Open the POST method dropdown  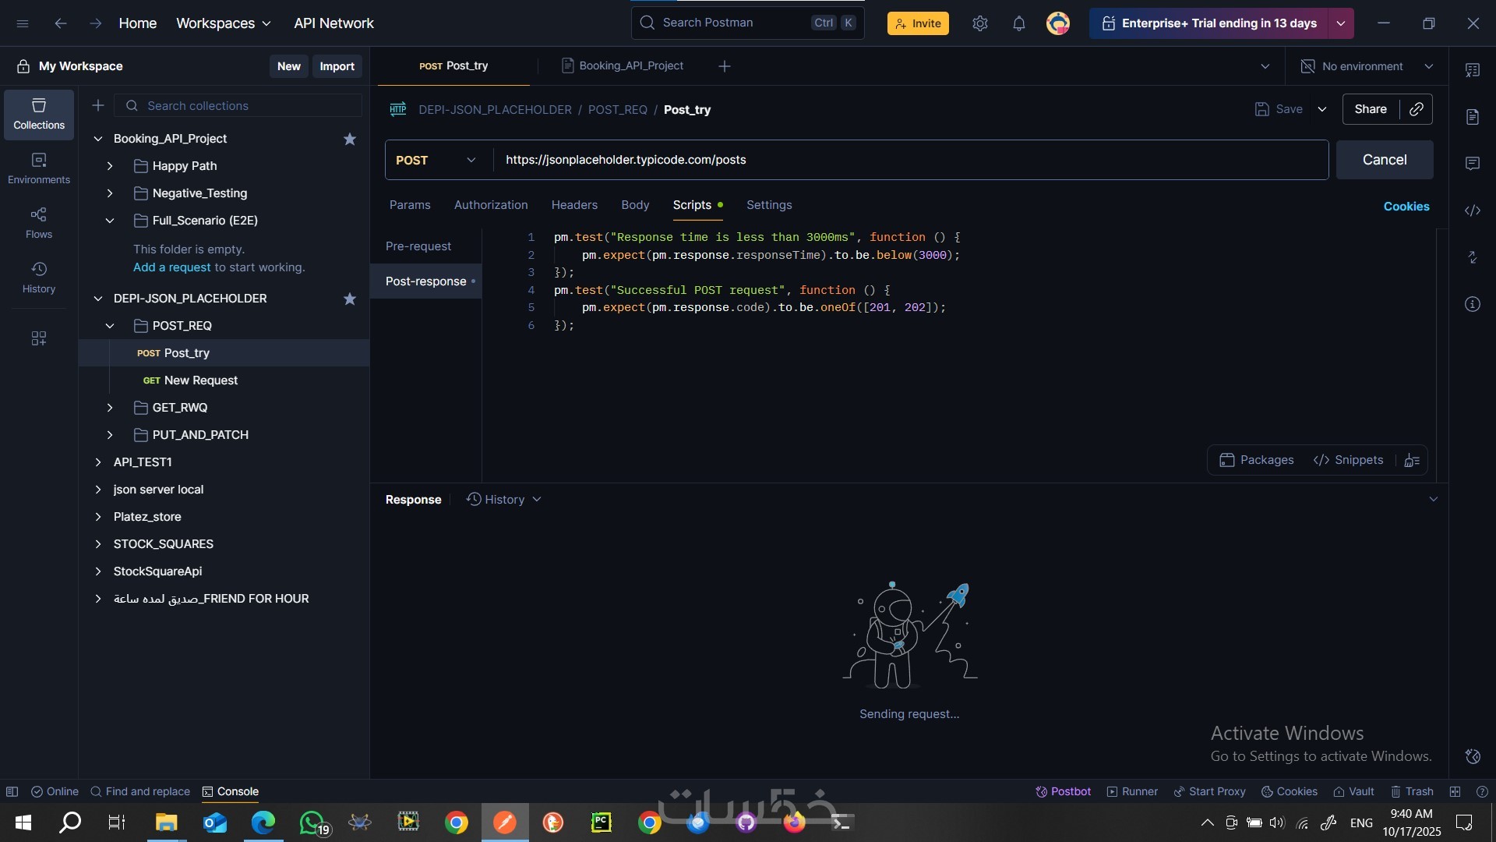(436, 160)
